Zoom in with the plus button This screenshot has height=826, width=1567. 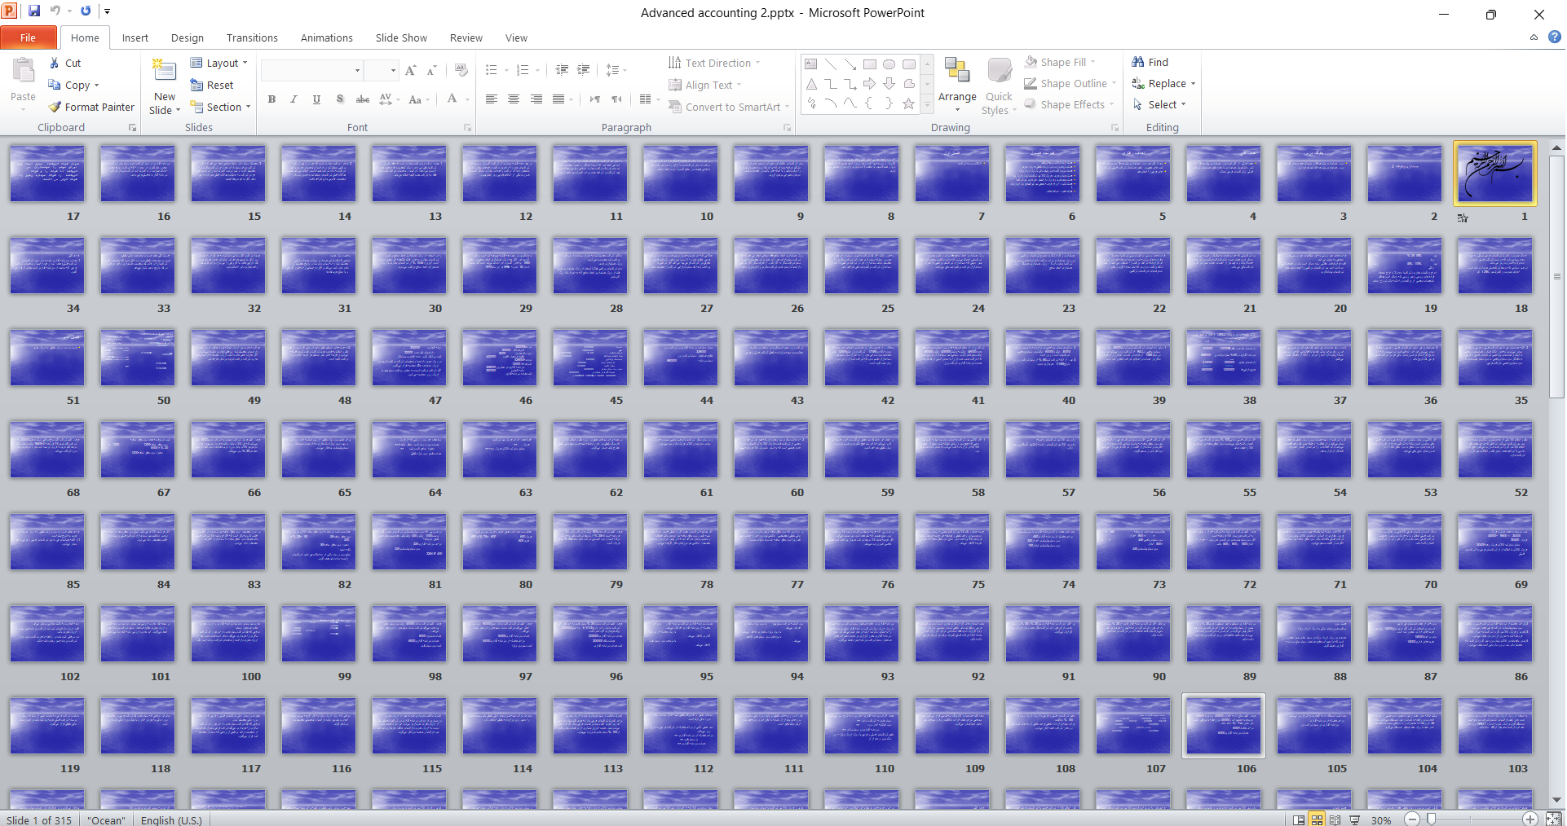[x=1530, y=819]
